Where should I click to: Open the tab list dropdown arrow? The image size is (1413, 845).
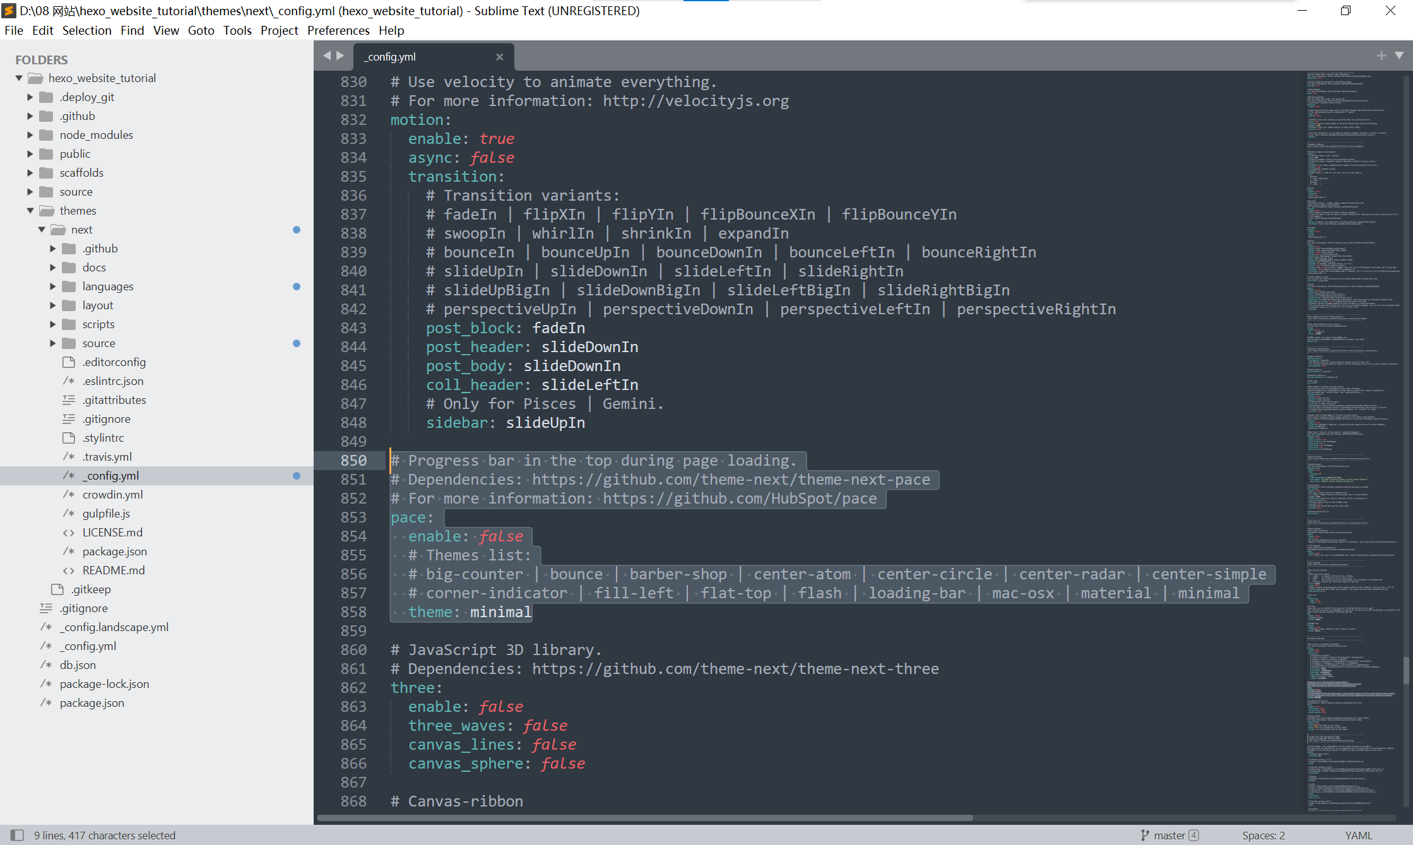pos(1399,56)
